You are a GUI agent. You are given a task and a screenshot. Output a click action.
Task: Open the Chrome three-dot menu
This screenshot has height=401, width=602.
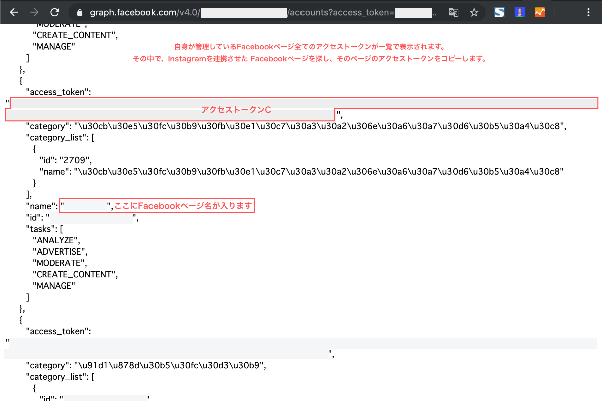tap(588, 12)
